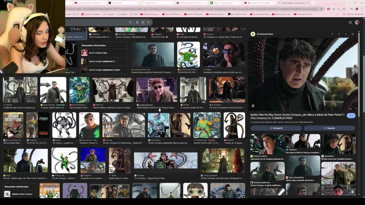Open the Depor No Way Home thumbnail
The height and width of the screenshot is (205, 365).
click(26, 160)
